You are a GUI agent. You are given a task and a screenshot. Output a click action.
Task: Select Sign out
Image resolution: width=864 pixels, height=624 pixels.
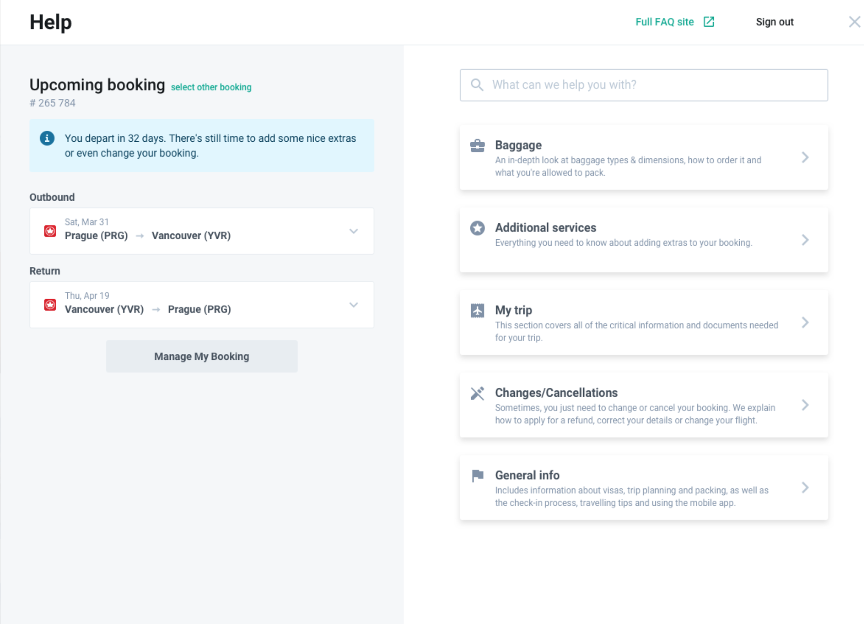click(775, 22)
